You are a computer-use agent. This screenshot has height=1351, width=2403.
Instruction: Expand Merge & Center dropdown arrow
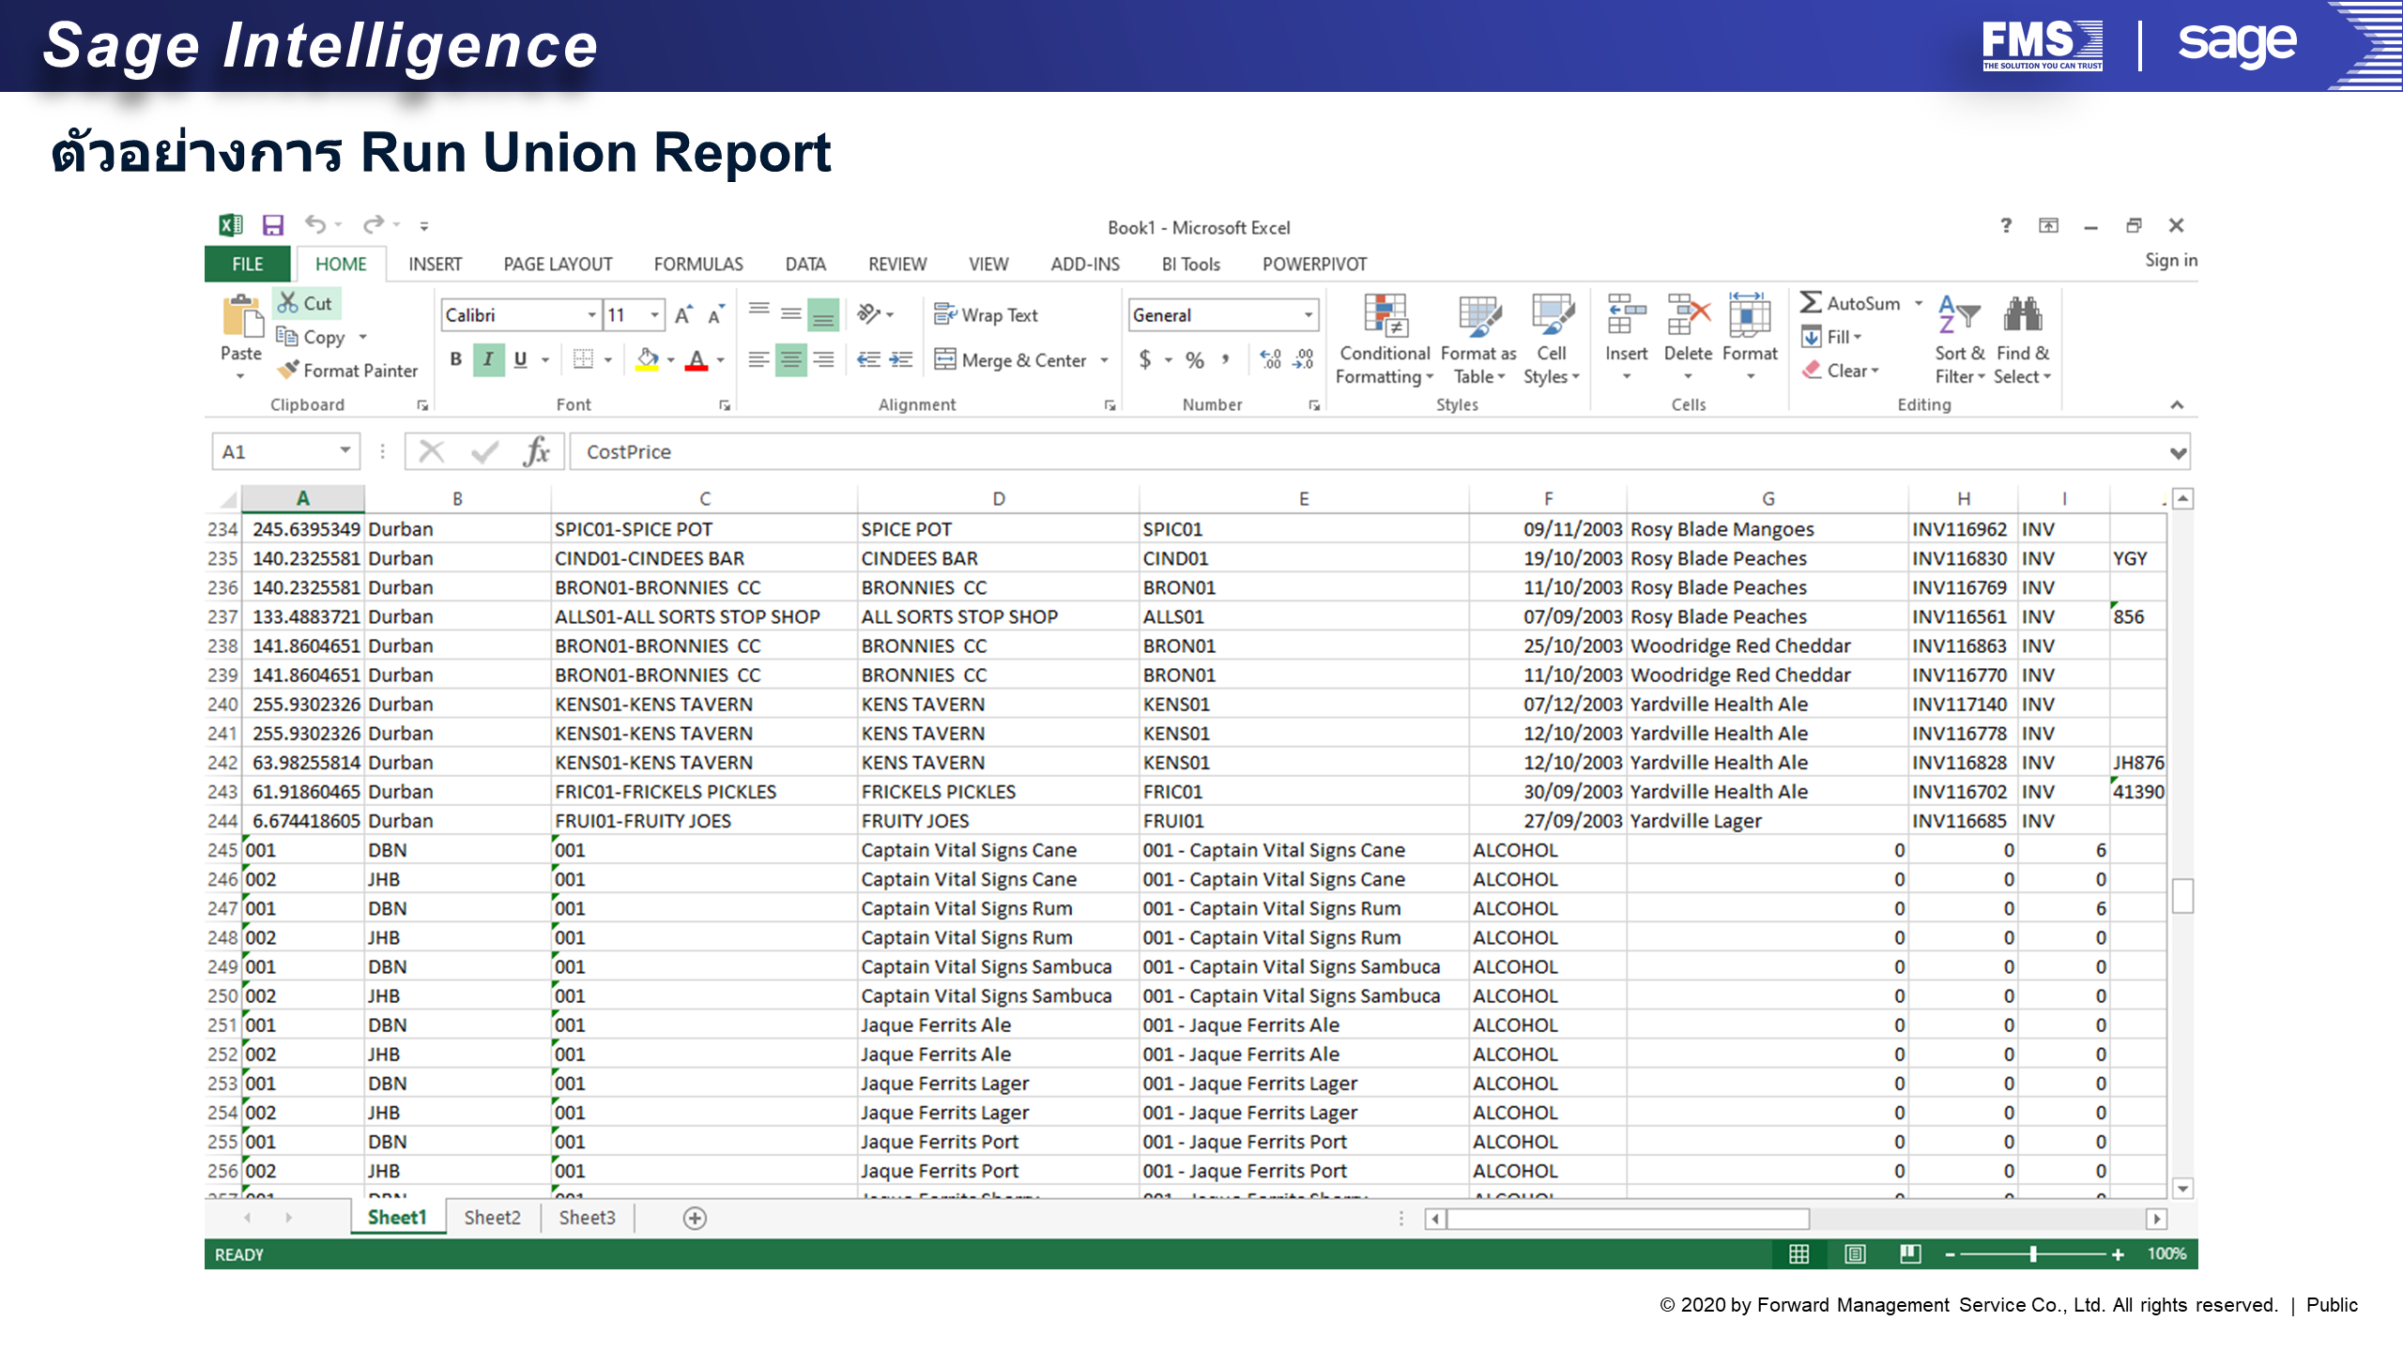[x=1104, y=359]
